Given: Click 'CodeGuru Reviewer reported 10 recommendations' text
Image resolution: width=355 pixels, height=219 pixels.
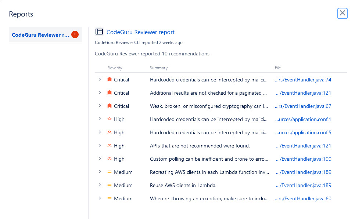Looking at the screenshot, I should [152, 54].
